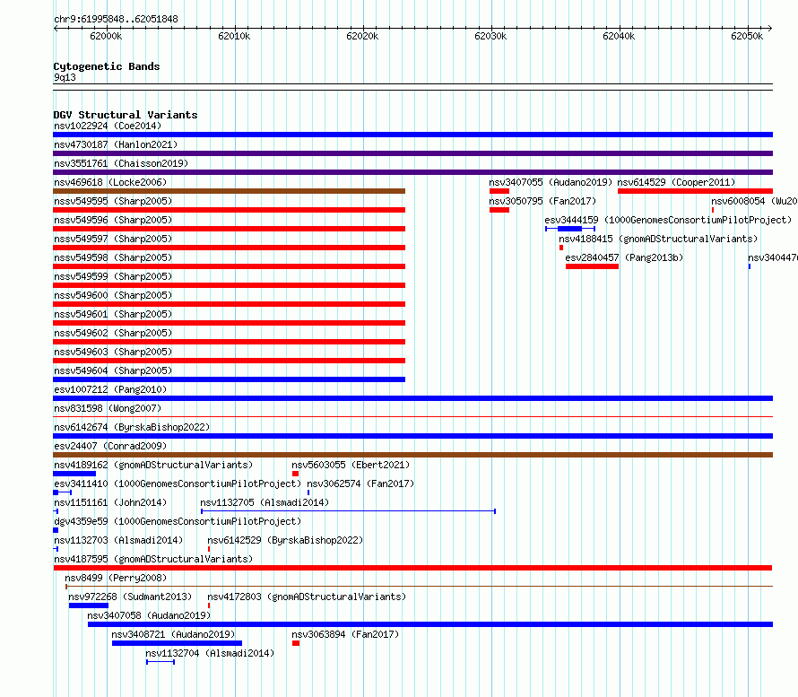Screen dimensions: 798x697
Task: Click nssv549602 (Sharp2005) label
Action: click(113, 333)
